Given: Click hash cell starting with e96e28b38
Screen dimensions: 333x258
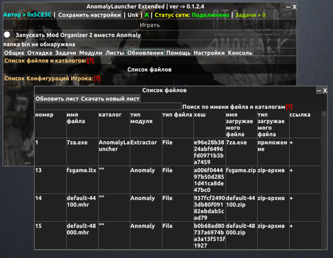Looking at the screenshot, I should pyautogui.click(x=209, y=152).
